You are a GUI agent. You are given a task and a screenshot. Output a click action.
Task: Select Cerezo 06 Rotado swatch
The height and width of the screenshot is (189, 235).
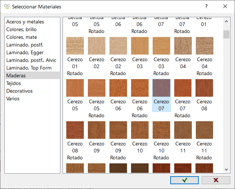(140, 88)
